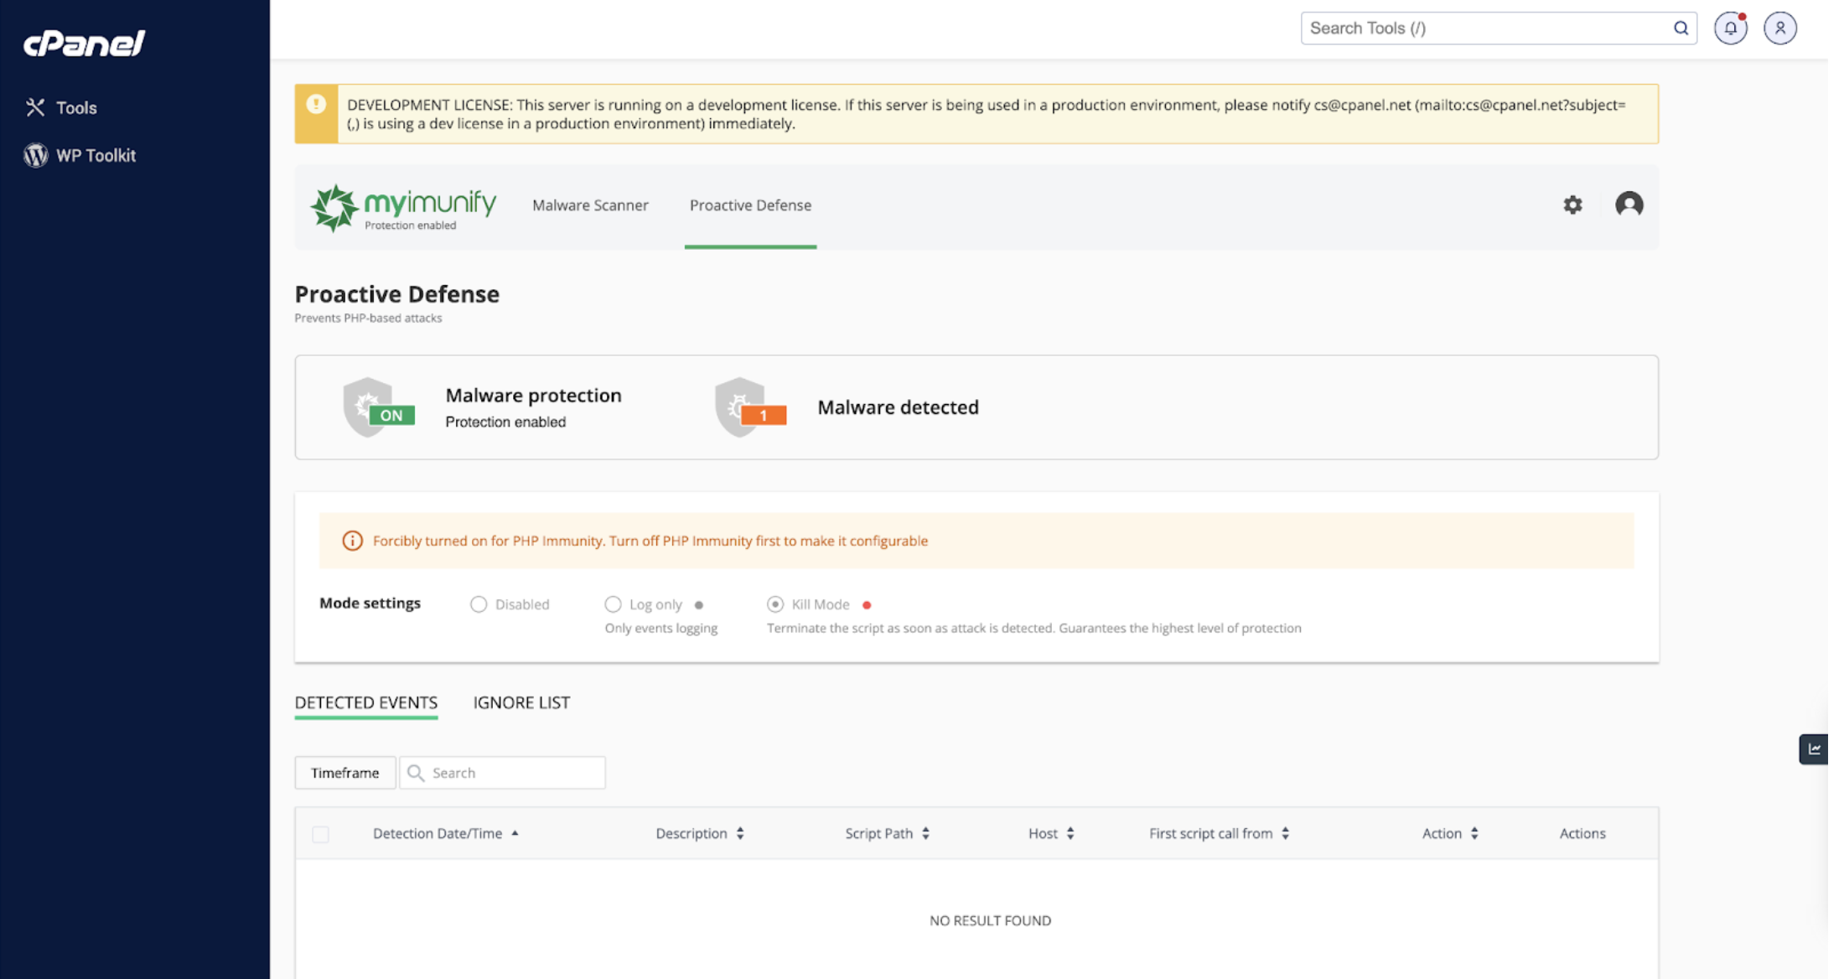The image size is (1844, 979).
Task: Click the Malware protection heading
Action: (x=533, y=396)
